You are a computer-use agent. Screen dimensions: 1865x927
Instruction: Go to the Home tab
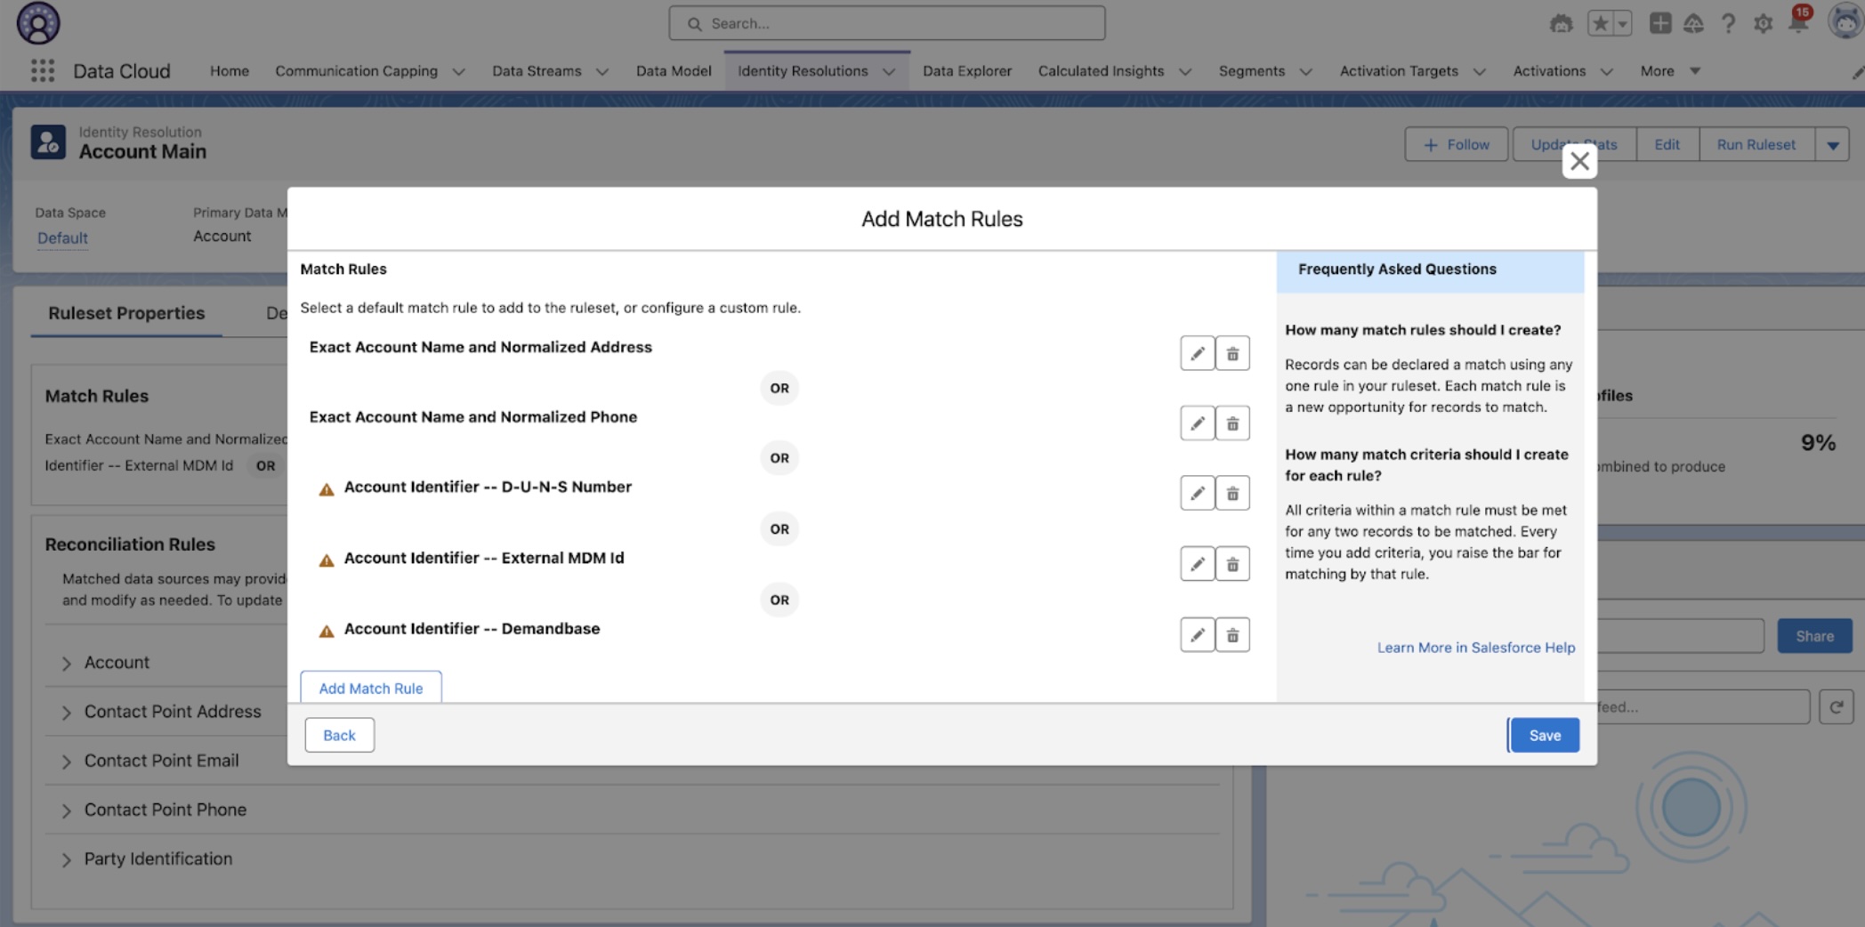click(230, 71)
